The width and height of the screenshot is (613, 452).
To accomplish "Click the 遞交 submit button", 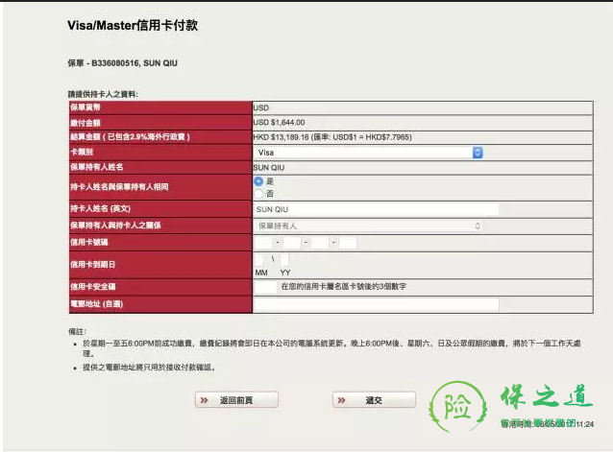I will pos(374,400).
